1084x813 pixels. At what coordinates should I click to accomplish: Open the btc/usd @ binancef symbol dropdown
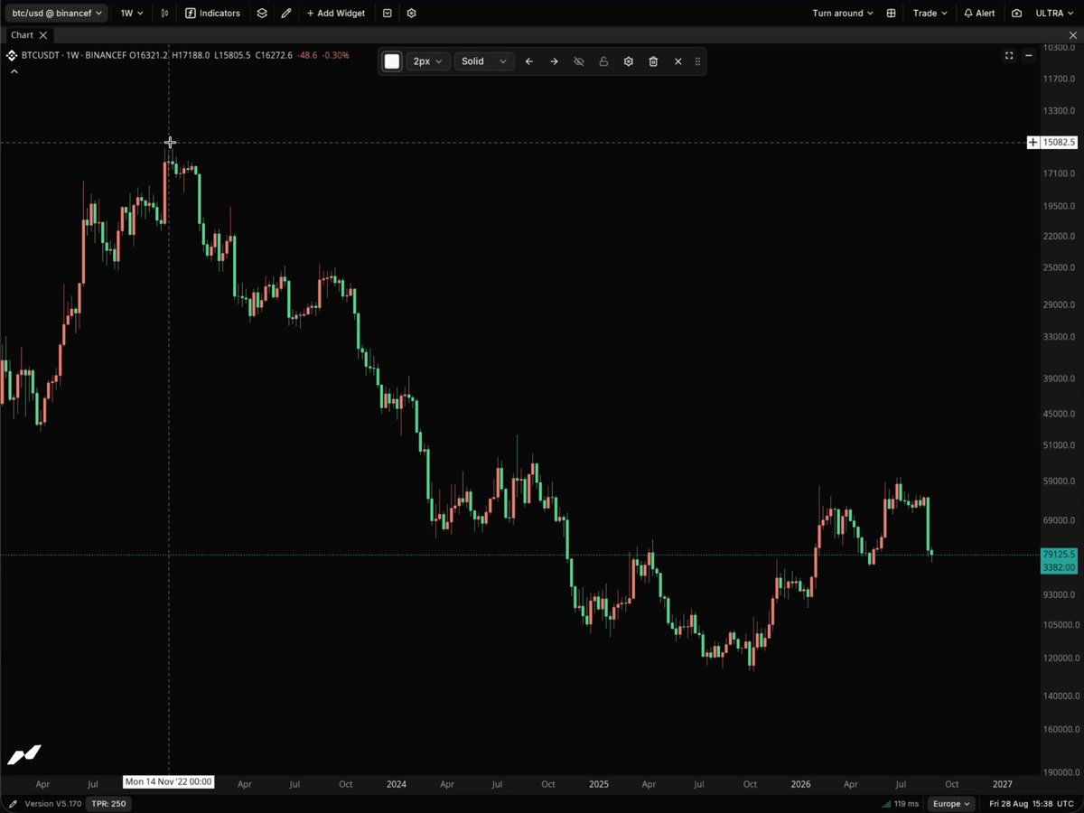[x=57, y=14]
